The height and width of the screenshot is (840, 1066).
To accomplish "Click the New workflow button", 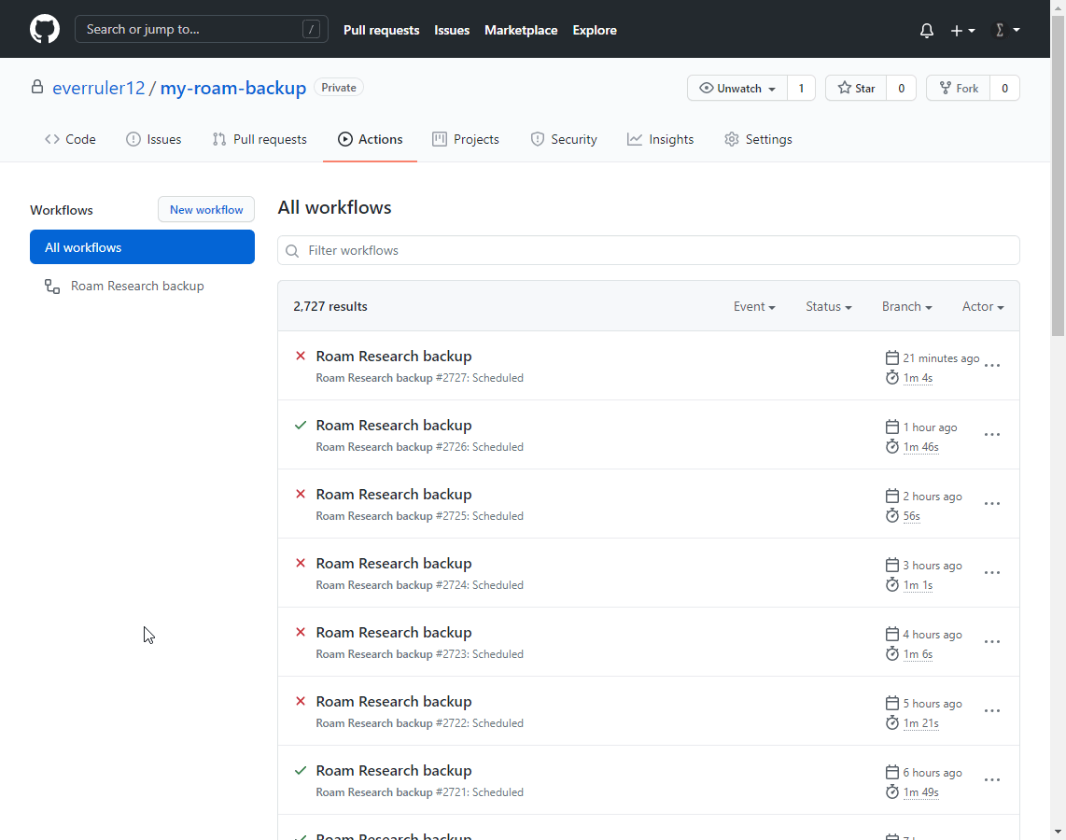I will tap(206, 209).
